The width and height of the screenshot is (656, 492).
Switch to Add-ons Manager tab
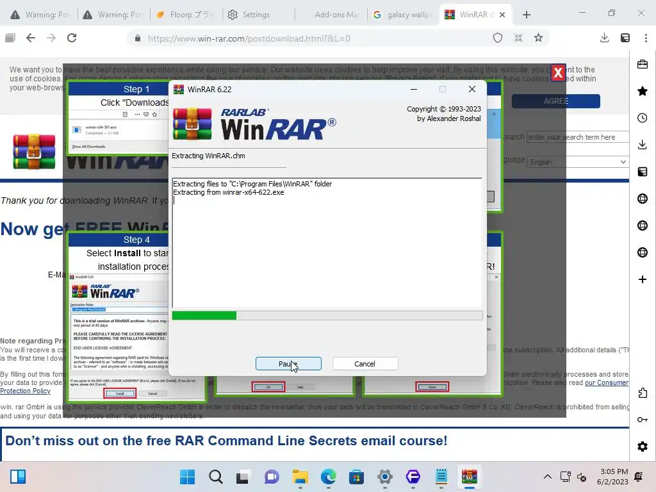(x=331, y=15)
